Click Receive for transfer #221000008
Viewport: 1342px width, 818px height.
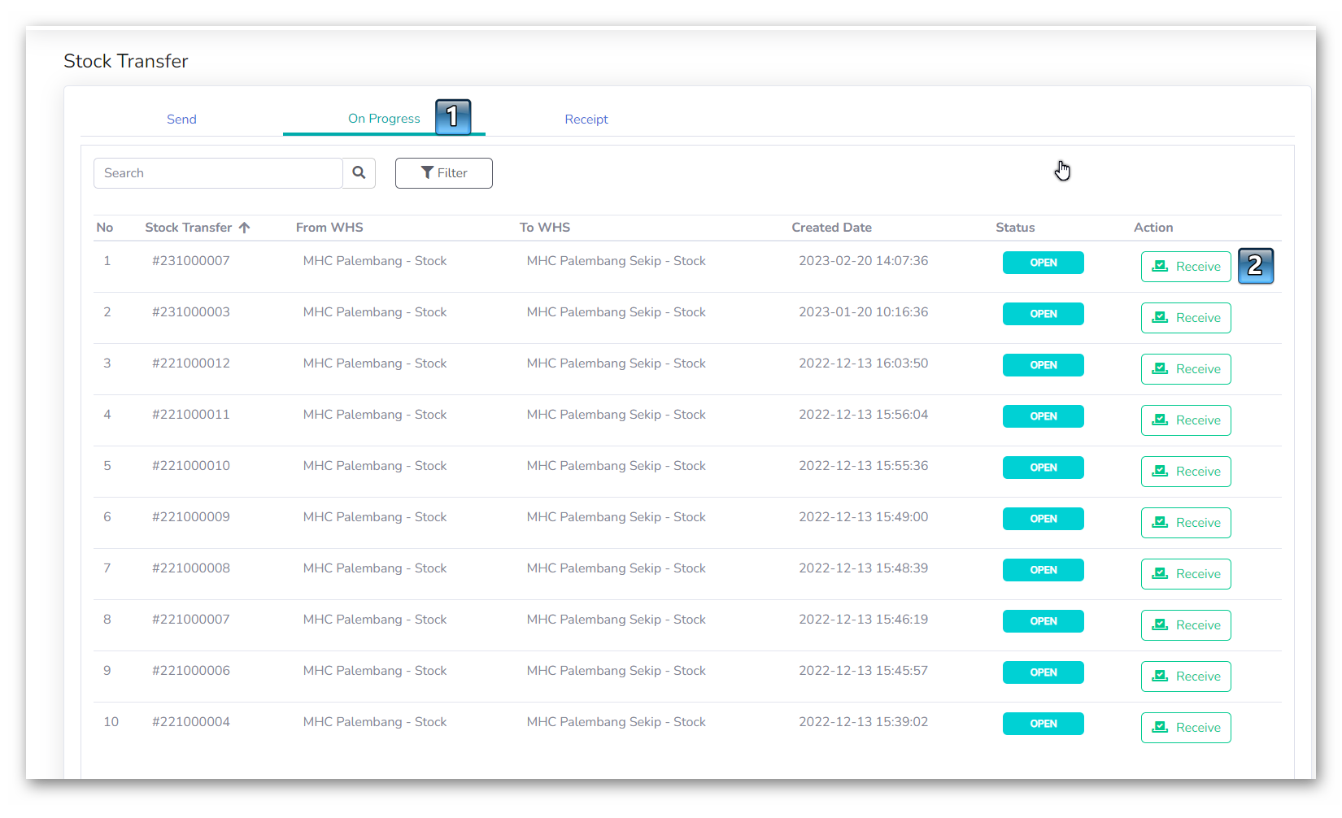1185,574
